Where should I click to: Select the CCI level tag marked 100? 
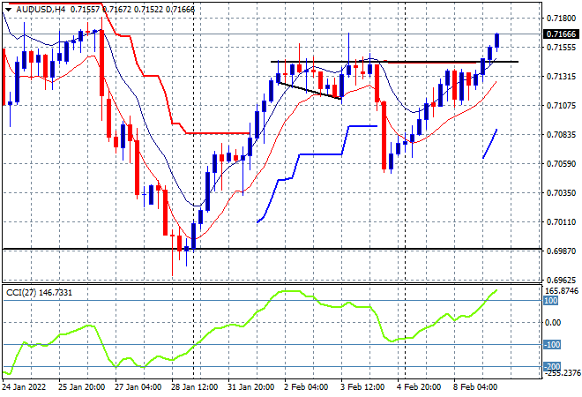tap(551, 301)
